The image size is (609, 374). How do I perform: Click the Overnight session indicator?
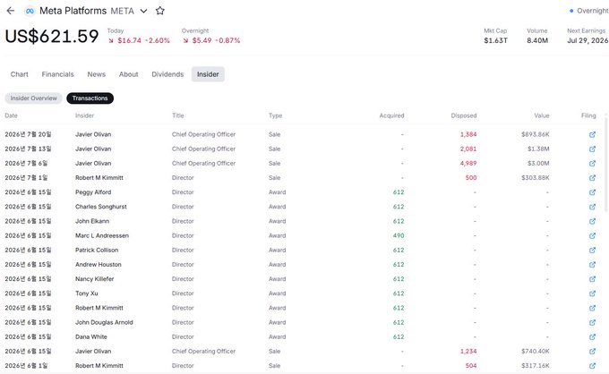click(588, 11)
